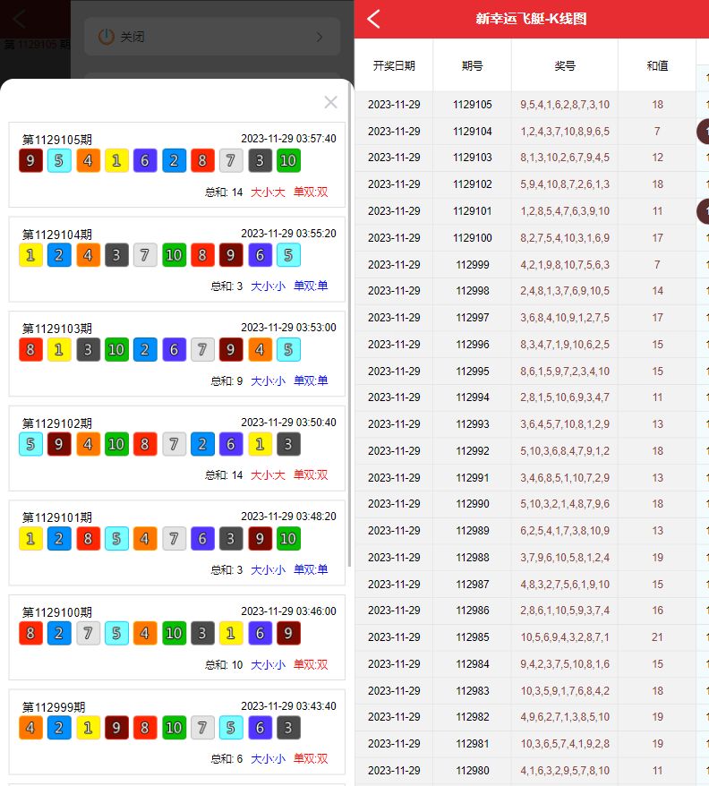
Task: Expand the 关闭 row chevron arrow
Action: click(x=320, y=37)
